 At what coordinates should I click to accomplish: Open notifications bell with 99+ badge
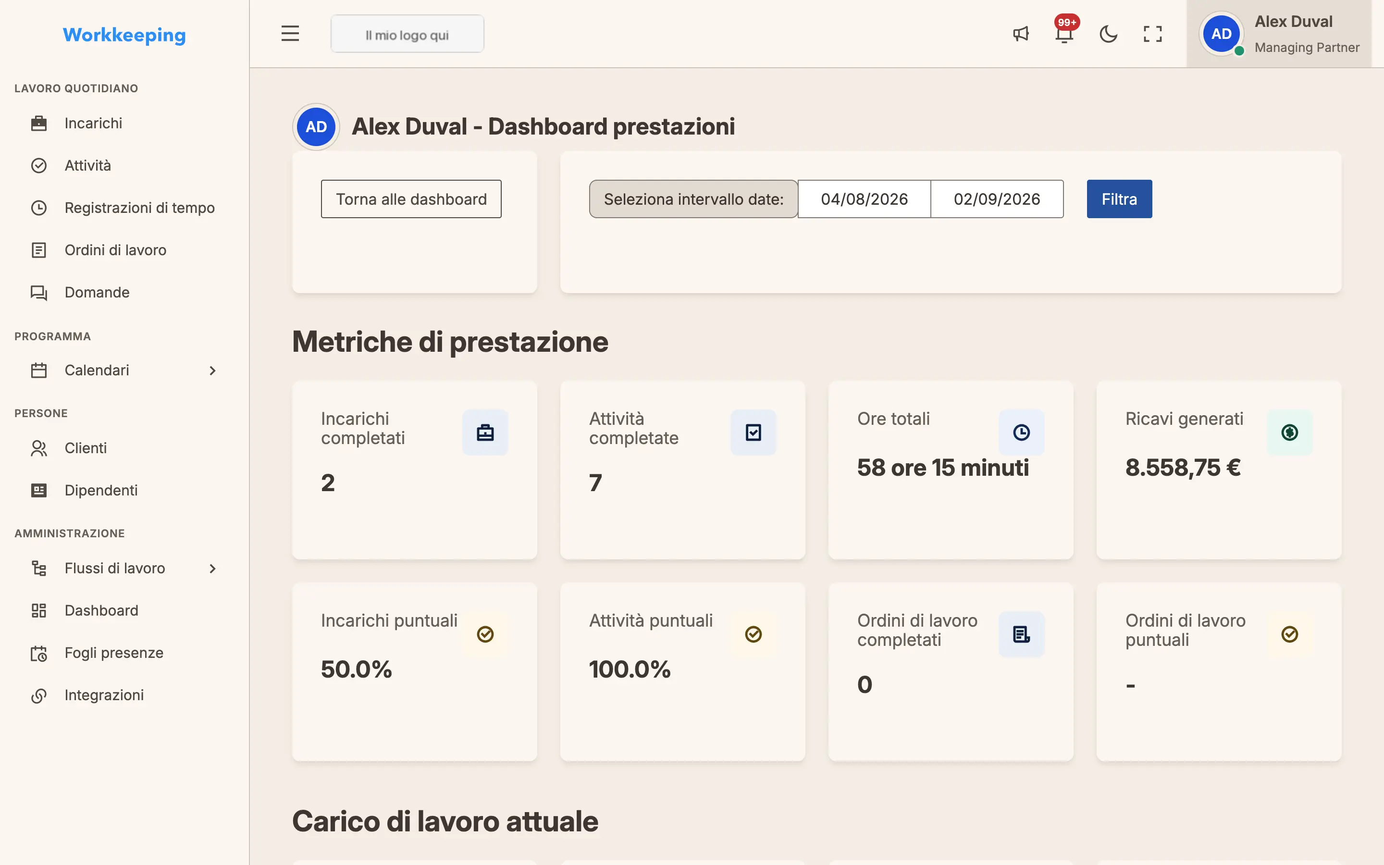[x=1064, y=34]
